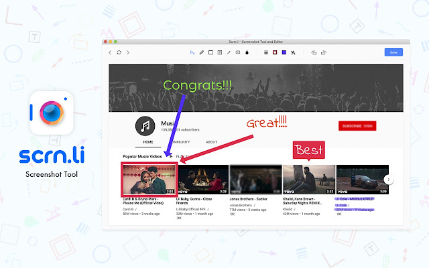Open the About channel tab
Screen dimensions: 429x268
(211, 142)
